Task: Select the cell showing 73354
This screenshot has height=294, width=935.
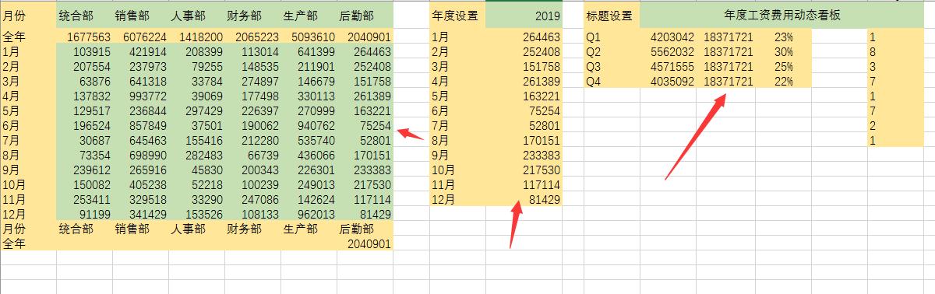Action: tap(85, 155)
